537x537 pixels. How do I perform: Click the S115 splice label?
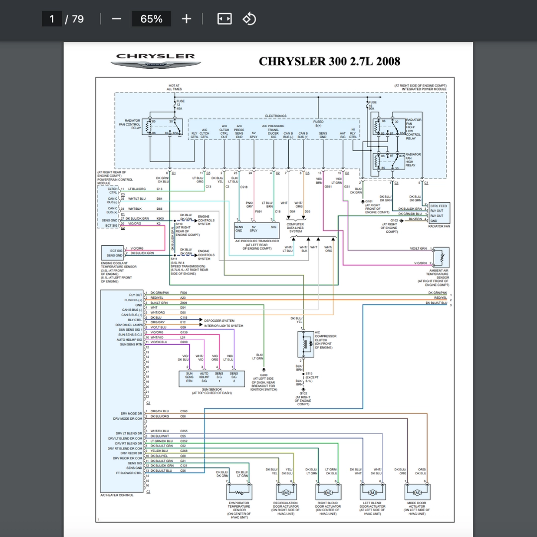coord(309,373)
